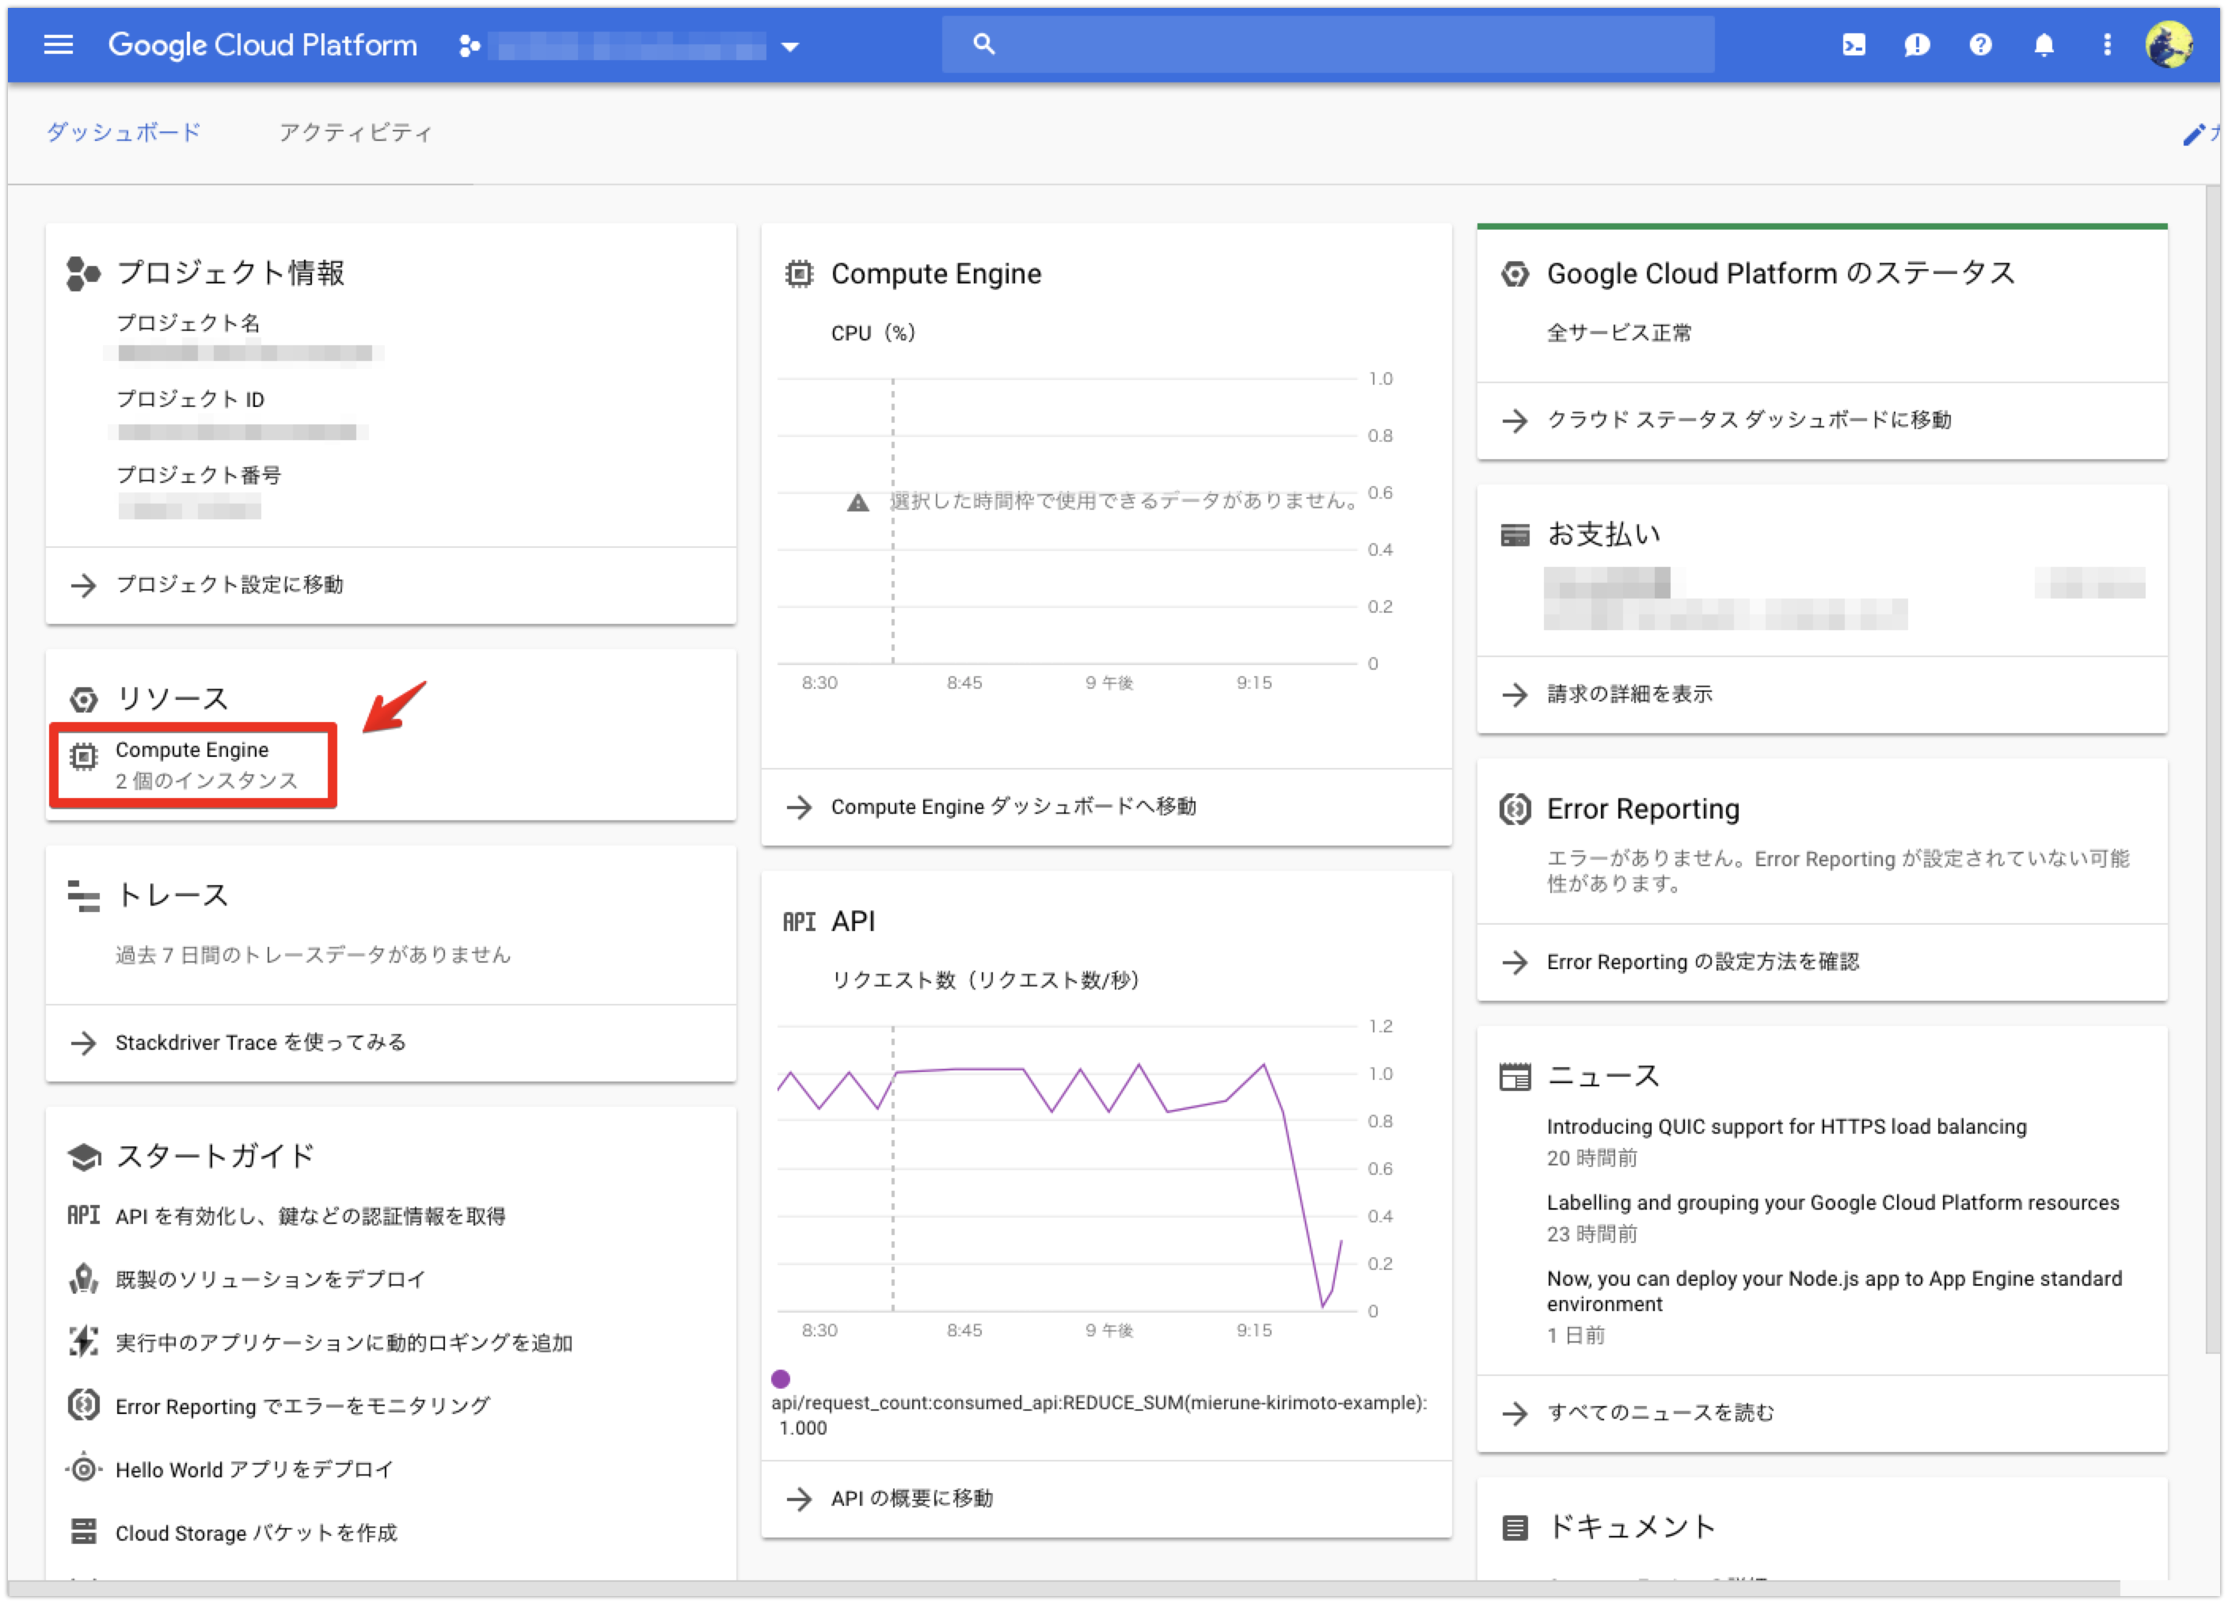Switch to the アクティビティ tab

pos(355,132)
